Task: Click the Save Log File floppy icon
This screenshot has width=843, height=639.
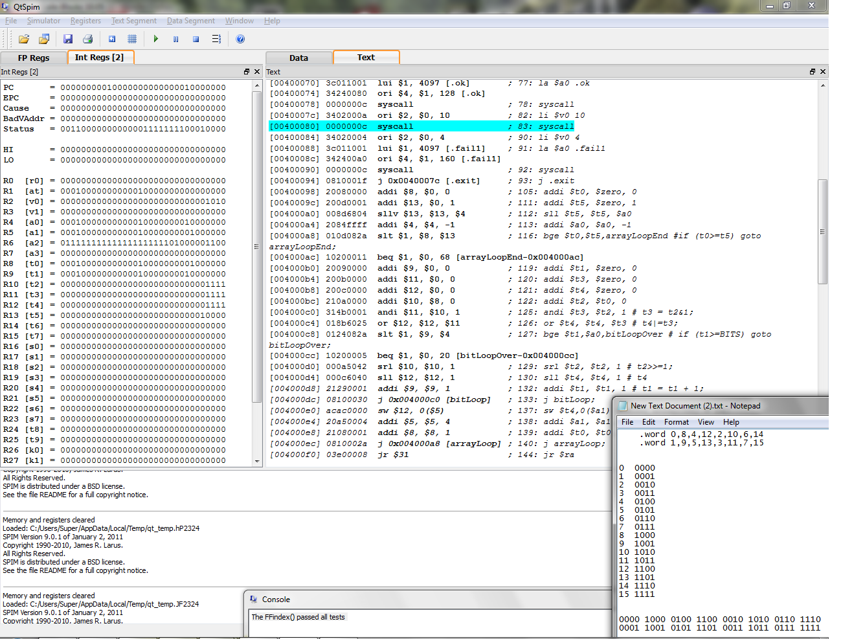Action: coord(68,39)
